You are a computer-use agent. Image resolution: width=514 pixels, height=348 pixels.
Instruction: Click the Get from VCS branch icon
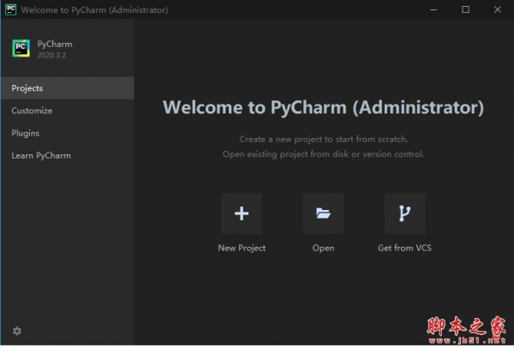point(405,213)
